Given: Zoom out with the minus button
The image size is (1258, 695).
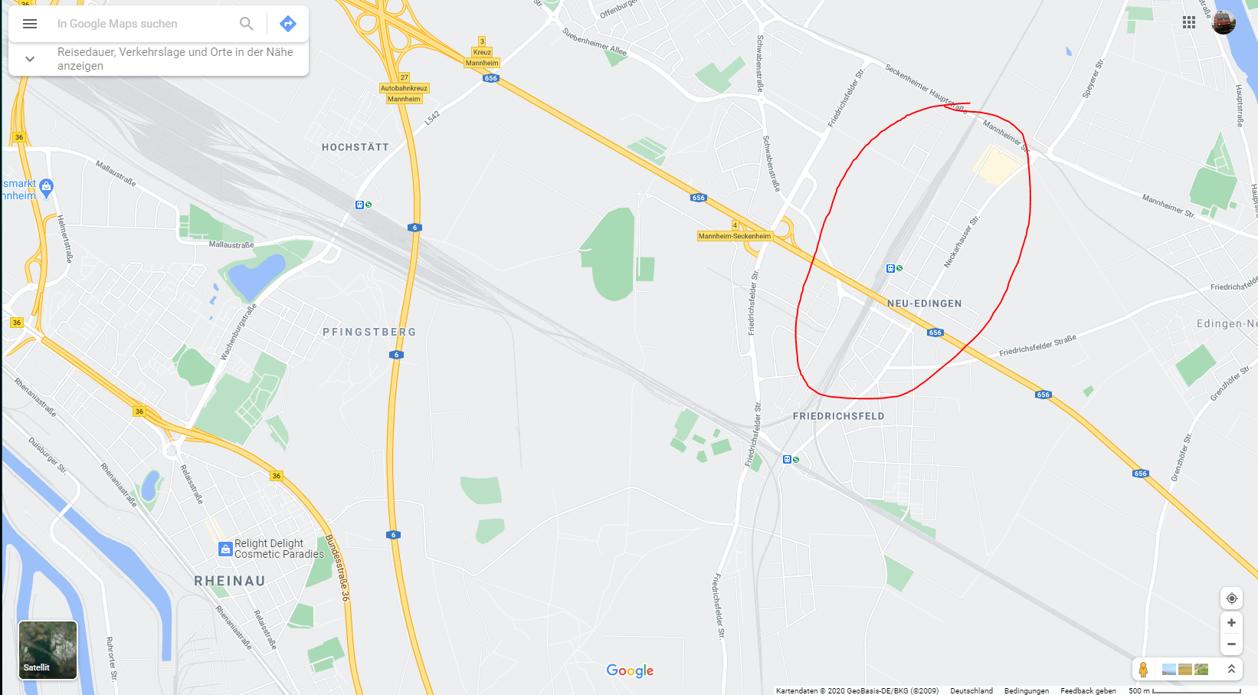Looking at the screenshot, I should coord(1232,644).
